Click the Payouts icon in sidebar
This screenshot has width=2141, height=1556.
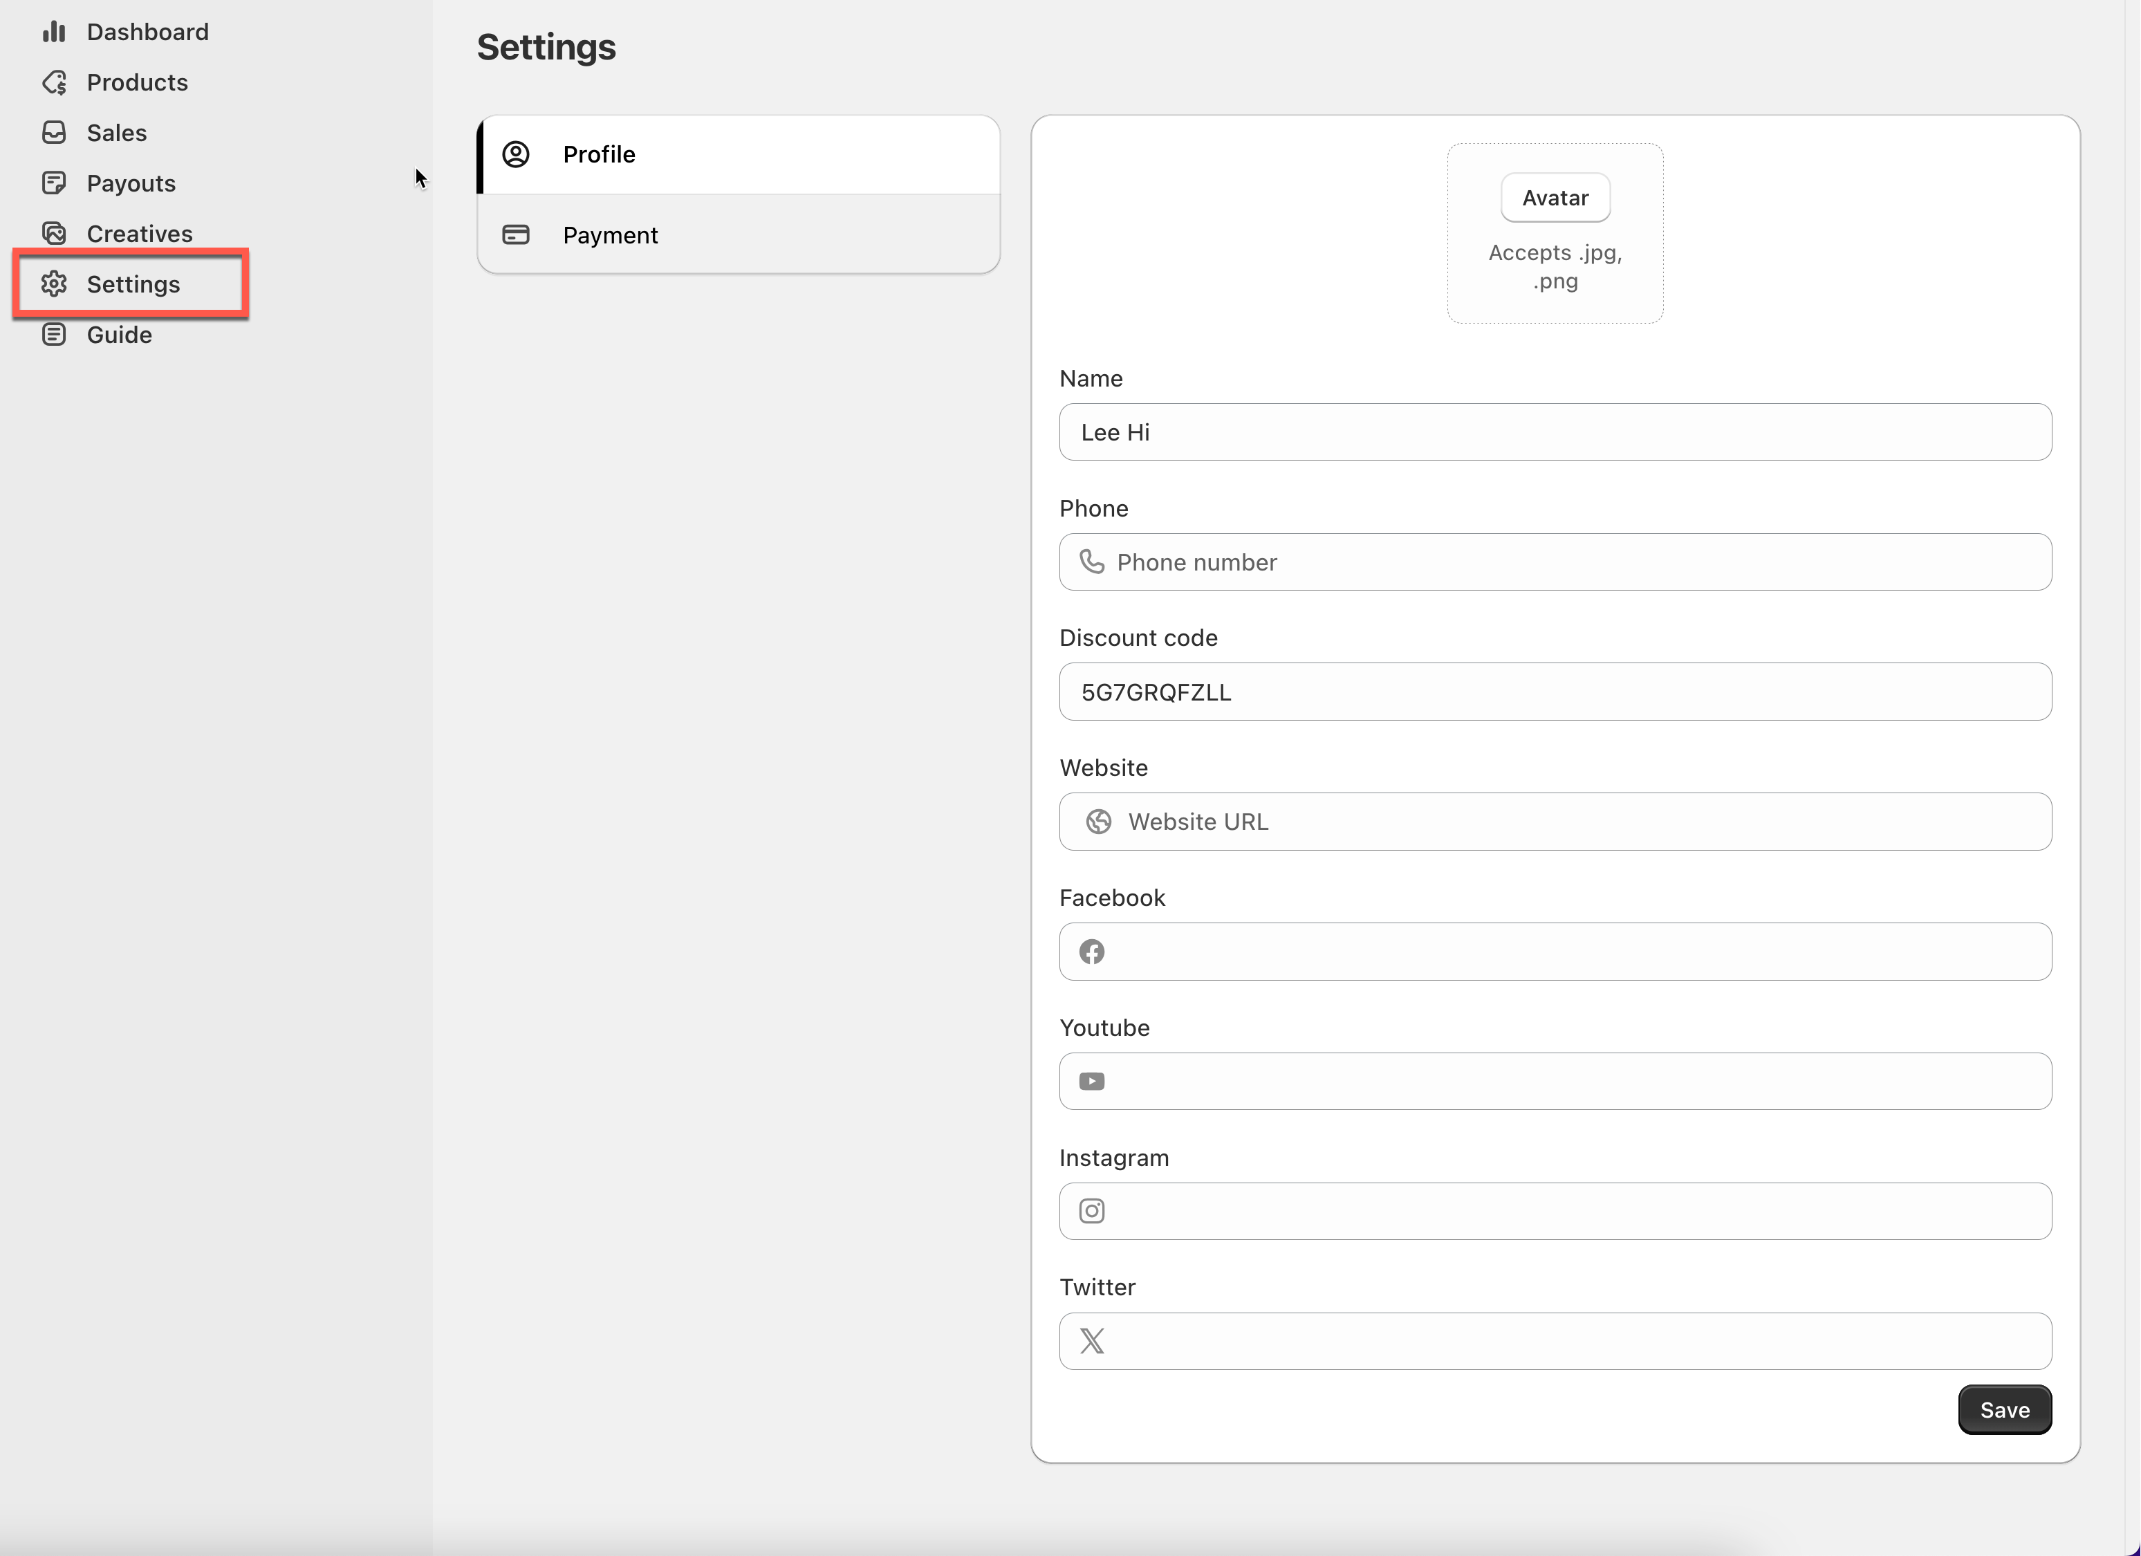click(x=54, y=183)
